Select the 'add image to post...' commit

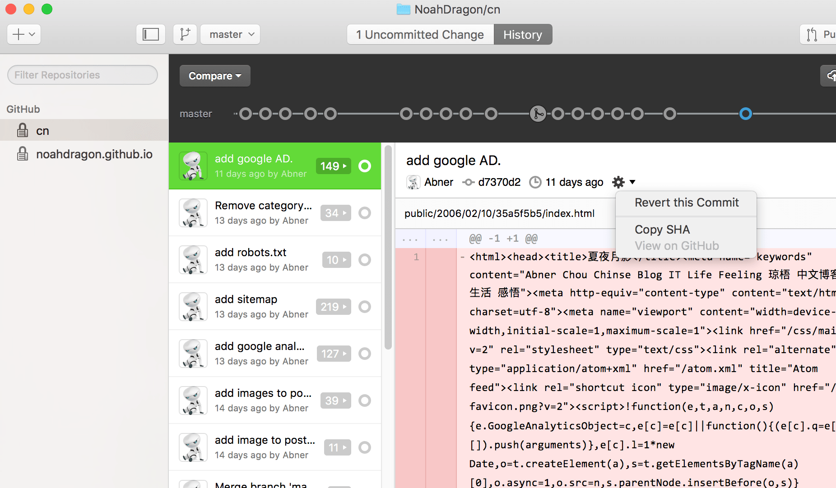pyautogui.click(x=275, y=447)
